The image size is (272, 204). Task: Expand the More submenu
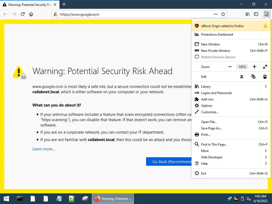point(231,151)
